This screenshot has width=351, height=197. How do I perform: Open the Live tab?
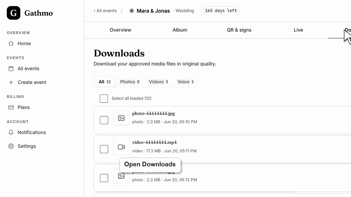pyautogui.click(x=298, y=30)
